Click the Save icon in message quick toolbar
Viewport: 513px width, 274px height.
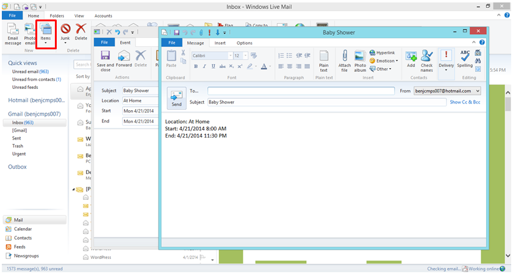177,32
